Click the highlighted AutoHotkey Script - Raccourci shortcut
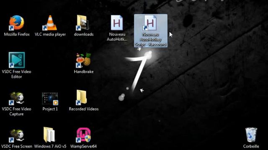This screenshot has height=150, width=268. click(x=151, y=30)
